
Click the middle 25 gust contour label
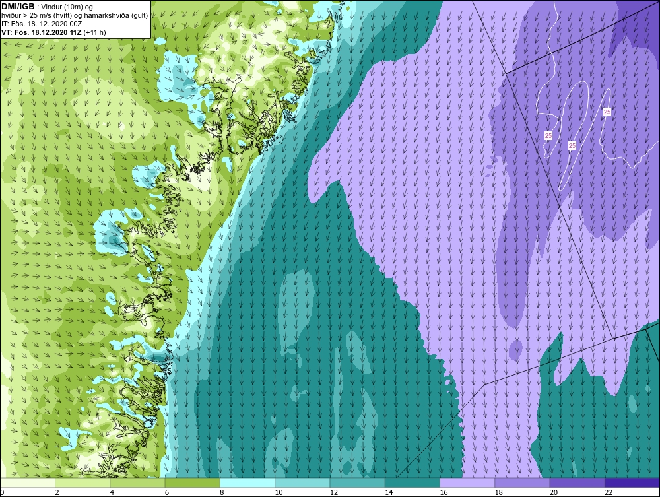coord(572,146)
